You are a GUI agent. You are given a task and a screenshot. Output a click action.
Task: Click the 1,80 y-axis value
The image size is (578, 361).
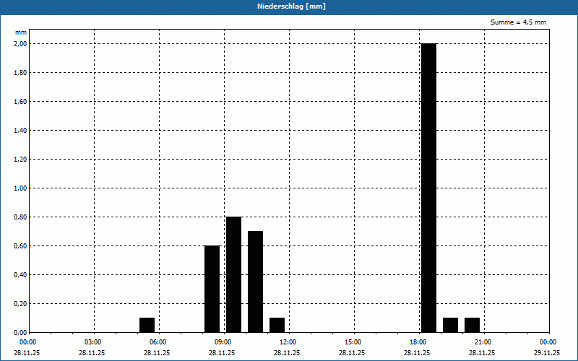tap(20, 73)
